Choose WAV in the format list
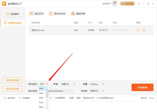The width and height of the screenshot is (157, 112). (43, 93)
